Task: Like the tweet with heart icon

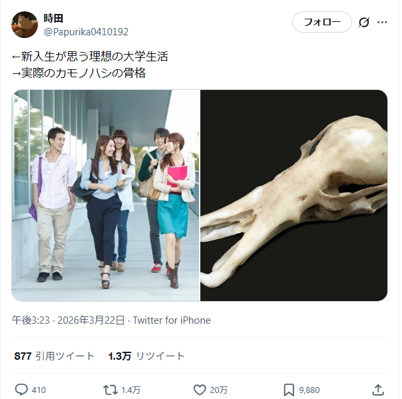Action: tap(200, 390)
